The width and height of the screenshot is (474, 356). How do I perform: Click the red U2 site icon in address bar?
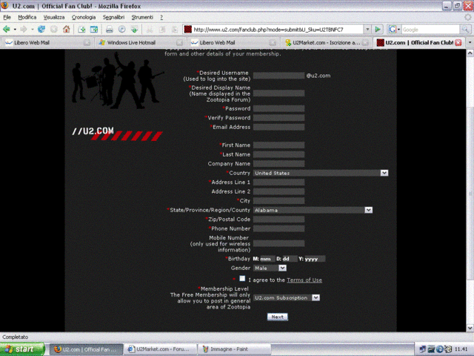[x=188, y=30]
